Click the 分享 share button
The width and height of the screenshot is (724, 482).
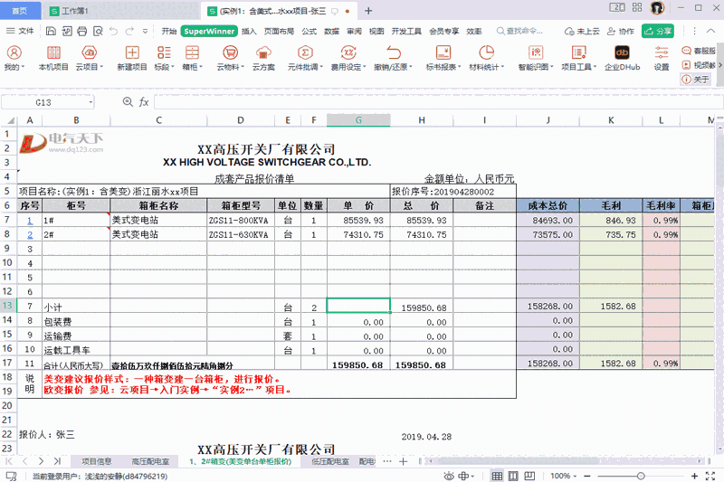pyautogui.click(x=658, y=31)
